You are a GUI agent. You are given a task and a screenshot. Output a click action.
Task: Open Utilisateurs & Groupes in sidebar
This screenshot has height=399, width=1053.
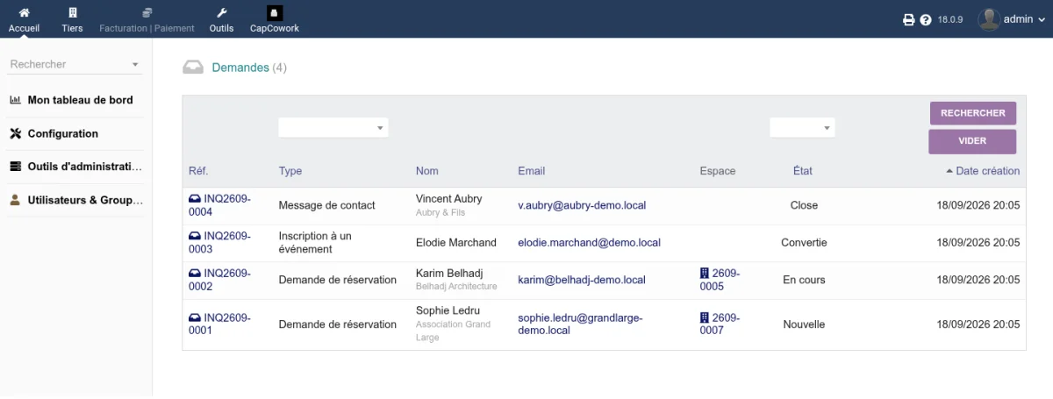85,200
